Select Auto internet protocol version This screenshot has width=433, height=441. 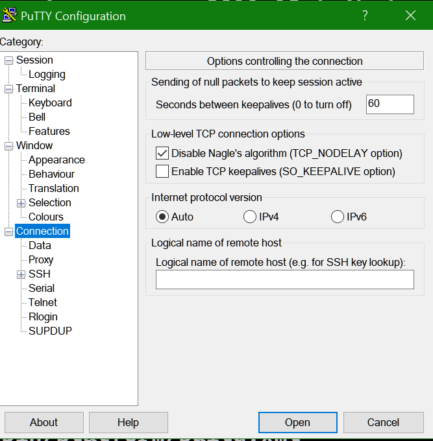(x=162, y=217)
